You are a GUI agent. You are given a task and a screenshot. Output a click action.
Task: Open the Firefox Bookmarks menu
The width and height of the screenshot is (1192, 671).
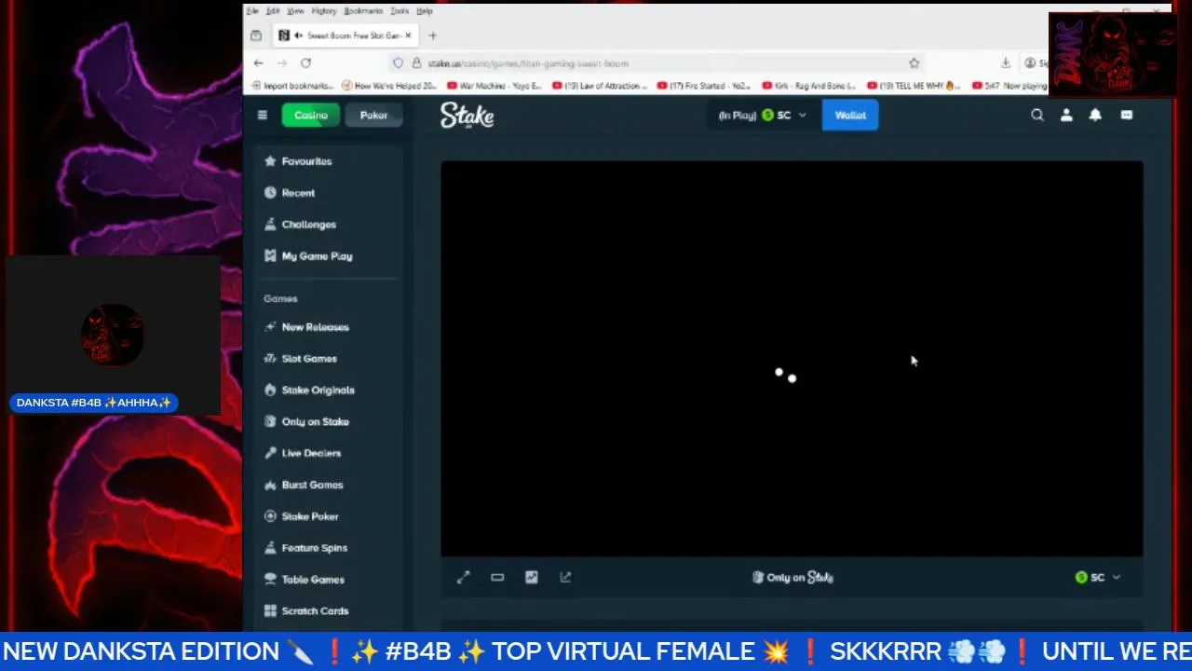363,11
